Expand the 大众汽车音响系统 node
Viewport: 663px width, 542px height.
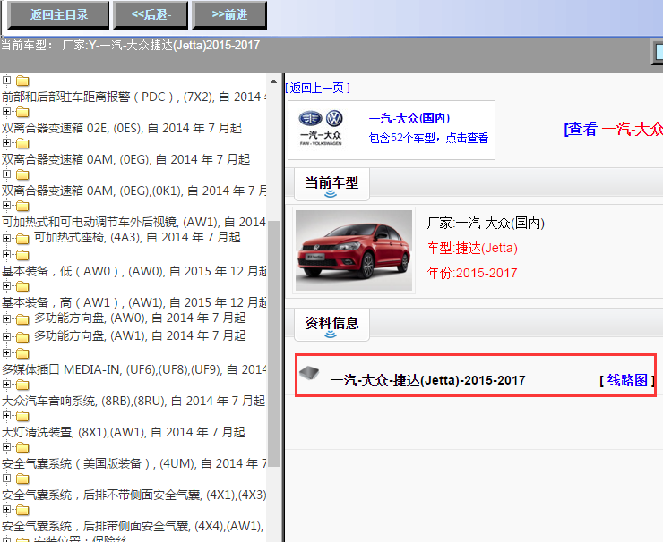point(6,384)
